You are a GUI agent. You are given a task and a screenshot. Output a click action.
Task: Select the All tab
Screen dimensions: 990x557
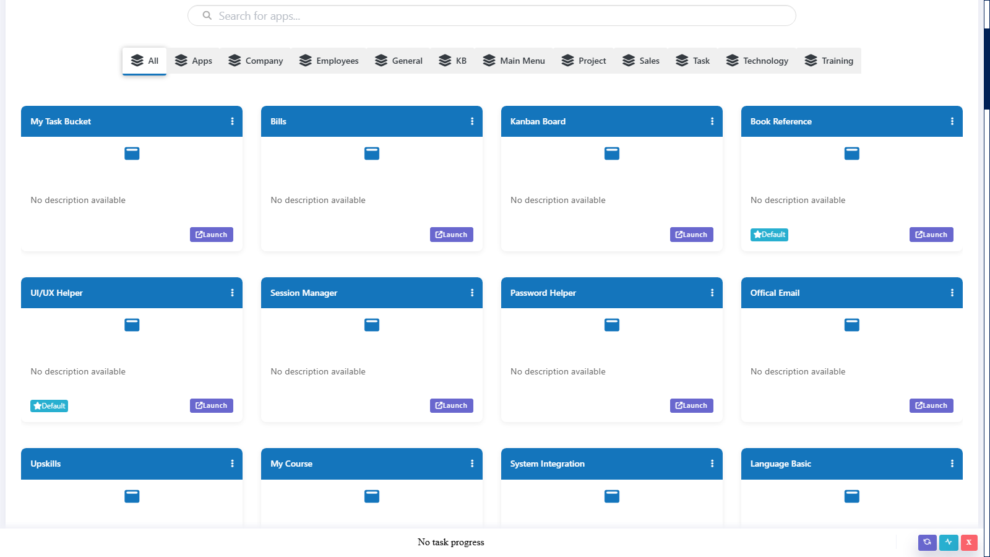145,61
